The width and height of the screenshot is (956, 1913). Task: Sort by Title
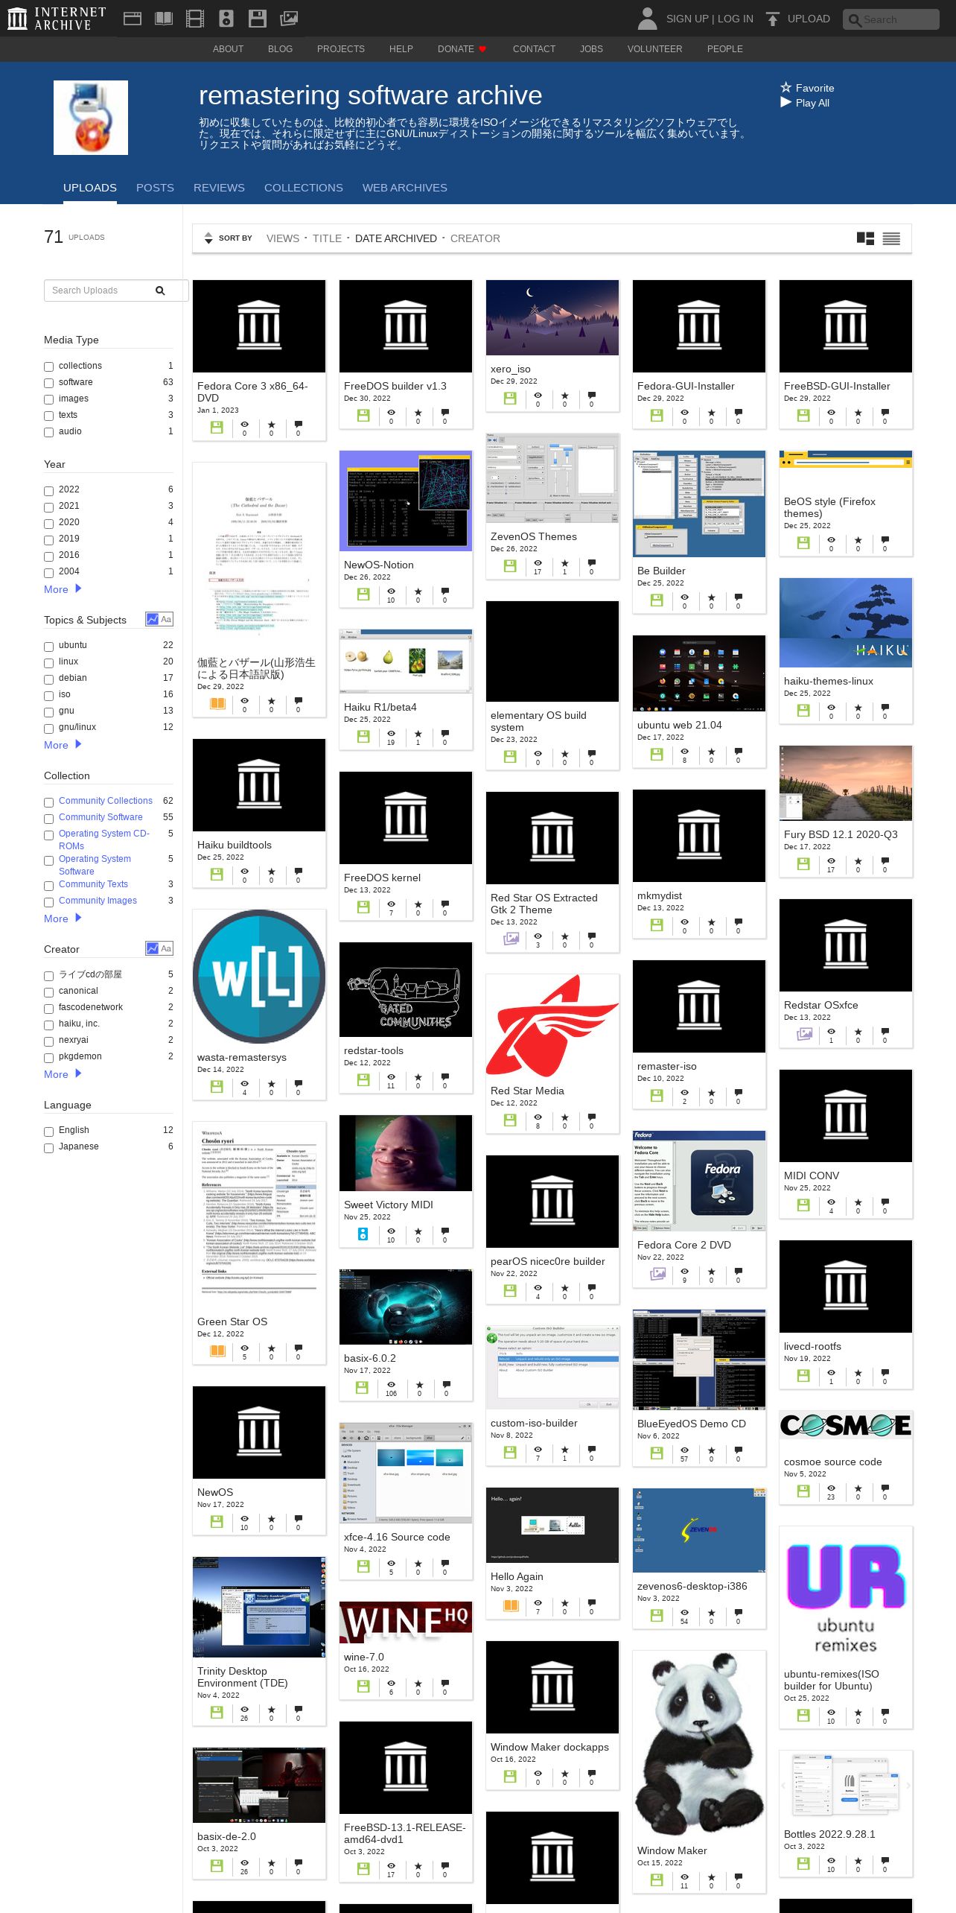(x=327, y=238)
